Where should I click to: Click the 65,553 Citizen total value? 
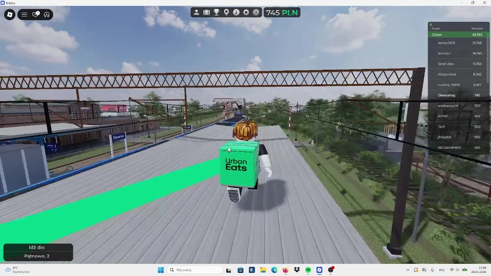pyautogui.click(x=477, y=34)
